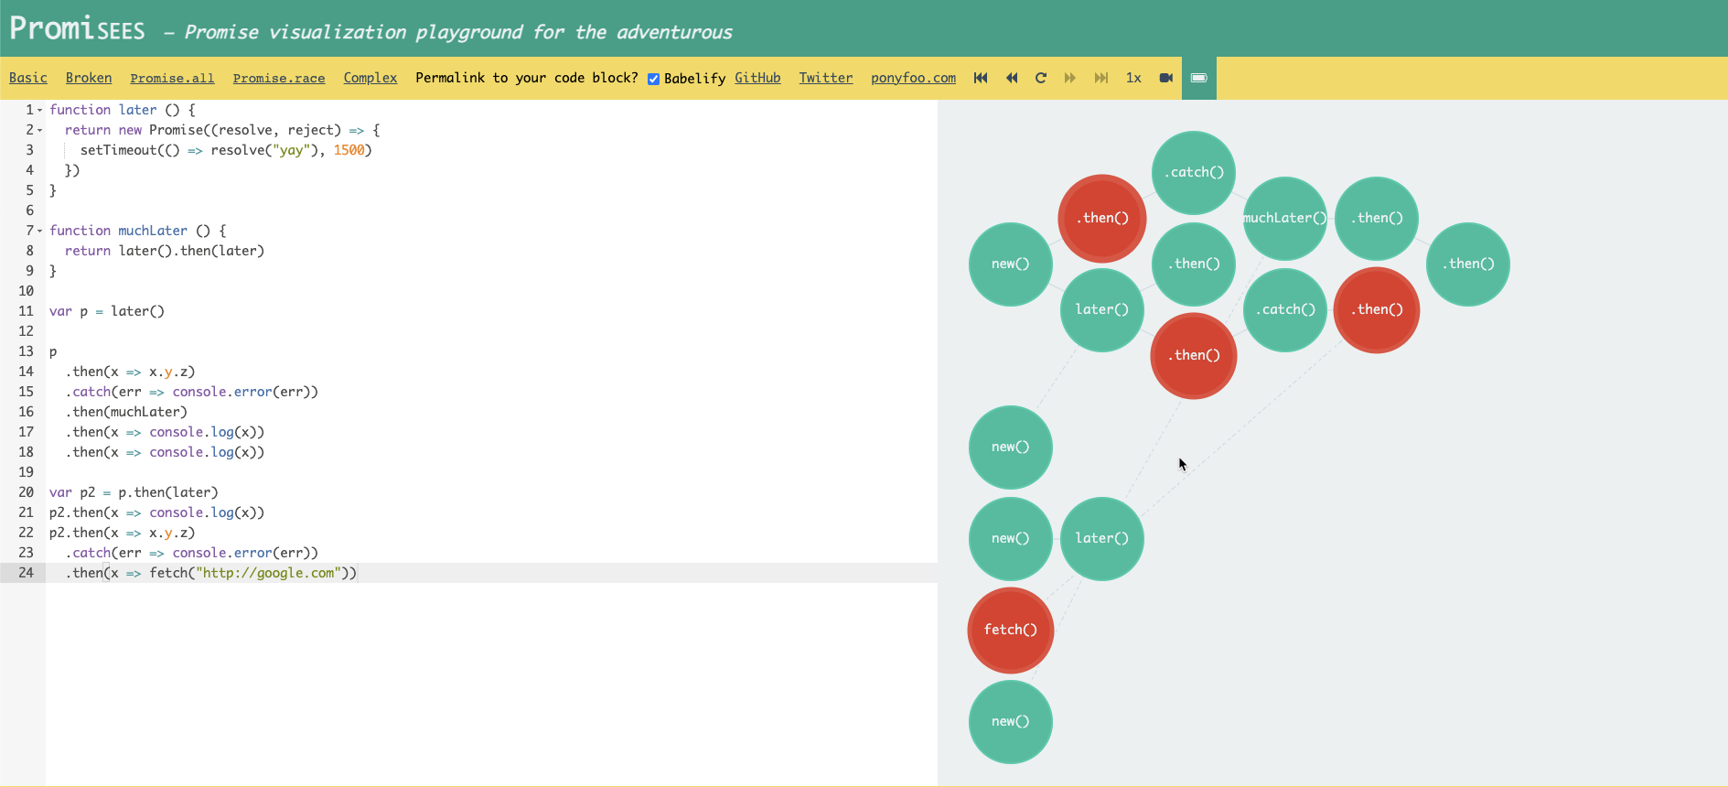Load the Broken example
This screenshot has width=1728, height=787.
tap(89, 78)
